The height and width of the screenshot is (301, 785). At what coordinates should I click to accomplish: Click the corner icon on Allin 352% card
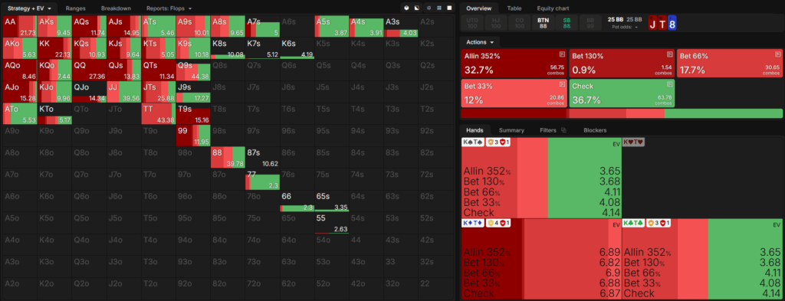562,54
